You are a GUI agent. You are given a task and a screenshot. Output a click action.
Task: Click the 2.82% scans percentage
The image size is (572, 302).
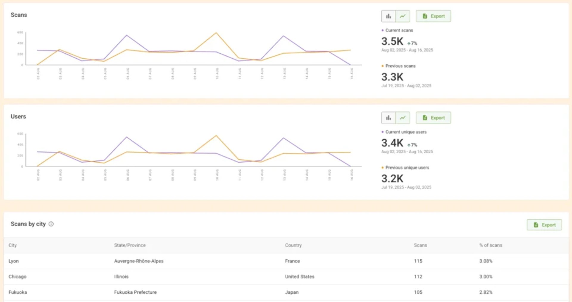[x=486, y=292]
